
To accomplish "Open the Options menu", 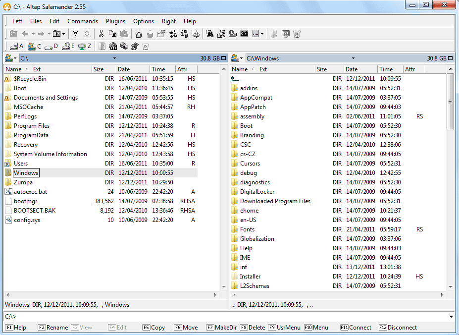I will pyautogui.click(x=144, y=21).
